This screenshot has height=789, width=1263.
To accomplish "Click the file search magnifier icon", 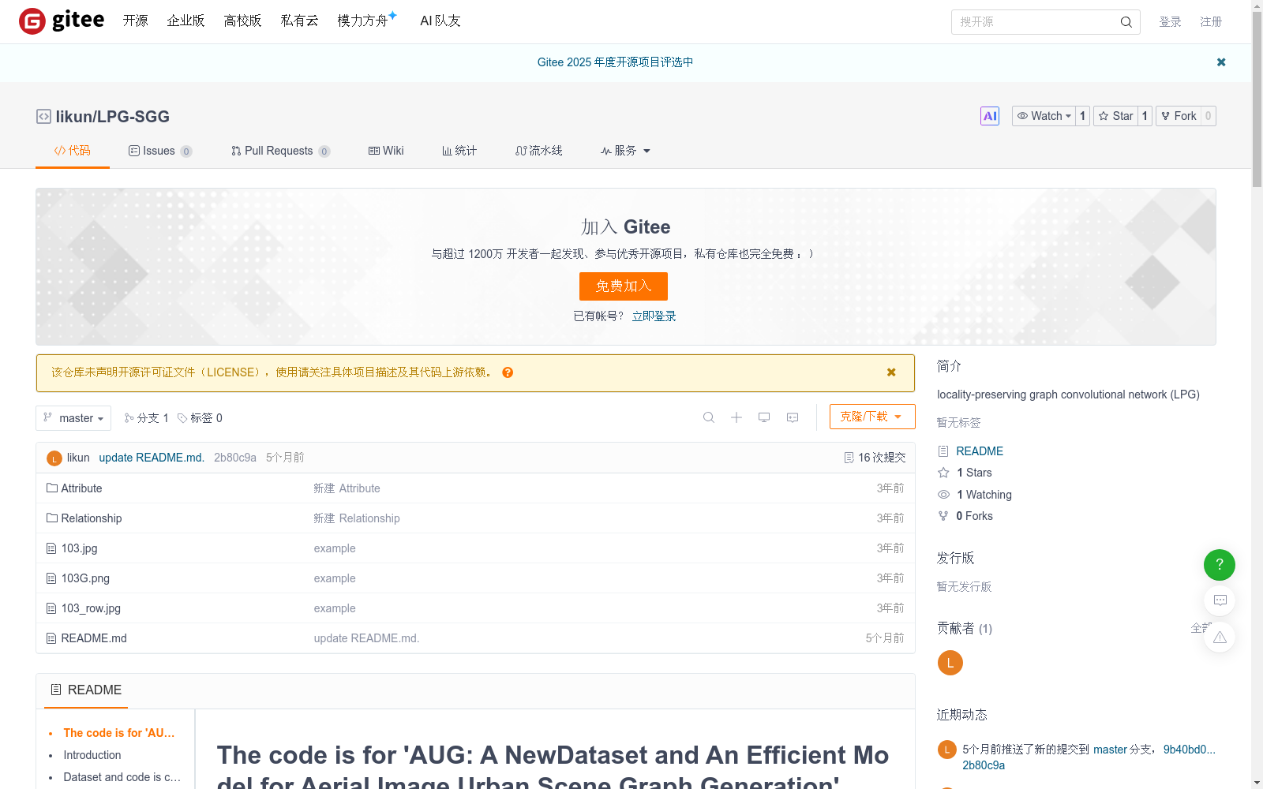I will point(709,417).
